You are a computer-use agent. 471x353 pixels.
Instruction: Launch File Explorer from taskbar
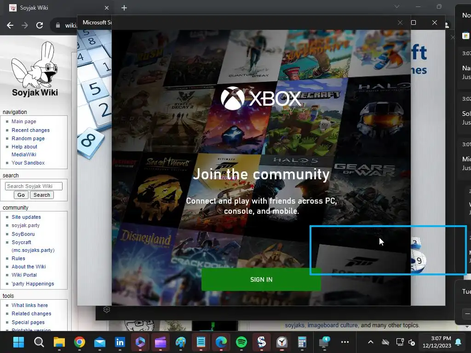59,342
